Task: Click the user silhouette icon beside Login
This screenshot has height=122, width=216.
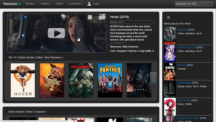Action: coord(89,4)
